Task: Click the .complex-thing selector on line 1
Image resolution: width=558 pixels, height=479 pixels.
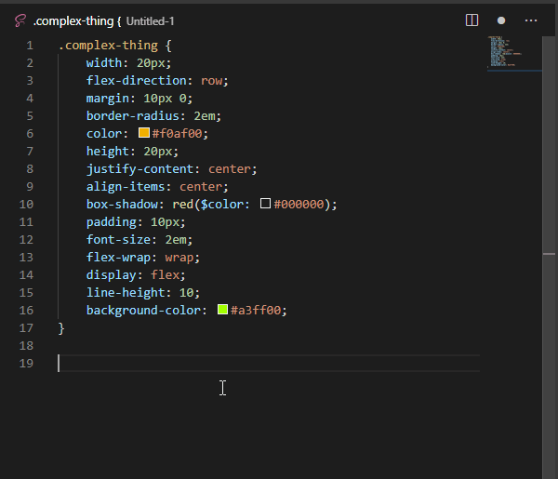Action: coord(108,46)
